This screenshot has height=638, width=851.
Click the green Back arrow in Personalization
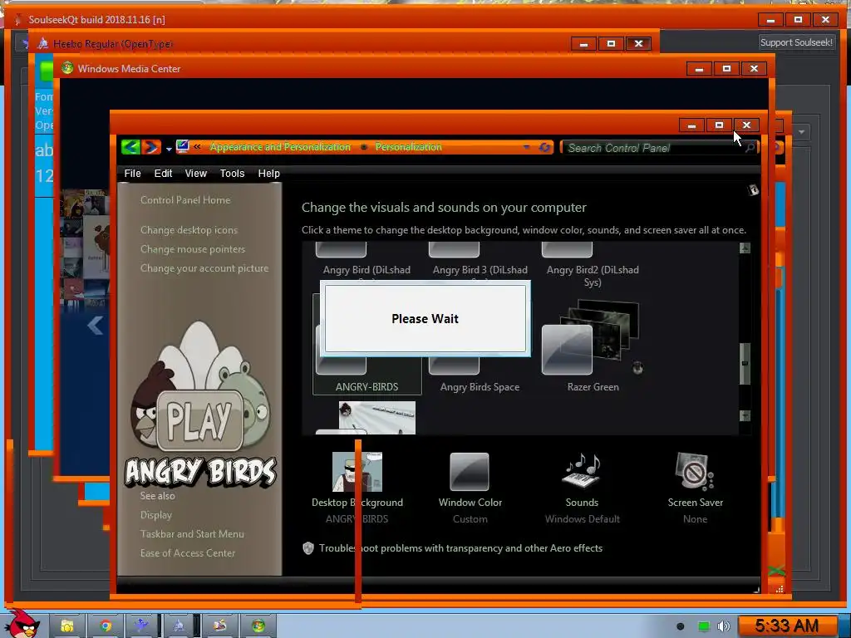tap(130, 147)
